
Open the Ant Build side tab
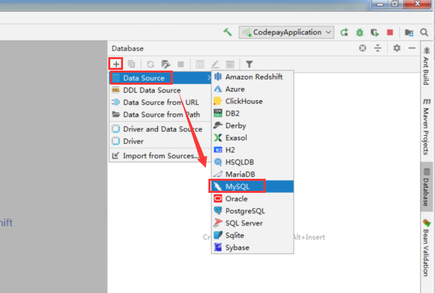click(426, 66)
